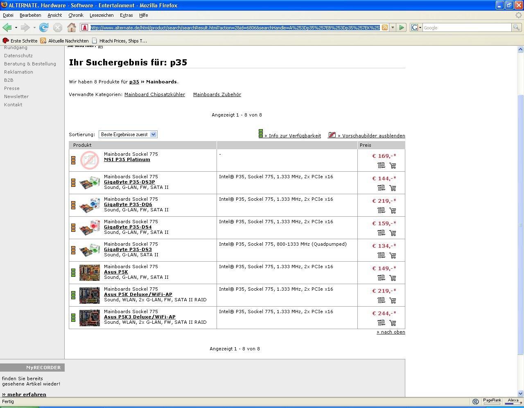Click into the Google search field
Screen dimensions: 524x408
point(467,27)
